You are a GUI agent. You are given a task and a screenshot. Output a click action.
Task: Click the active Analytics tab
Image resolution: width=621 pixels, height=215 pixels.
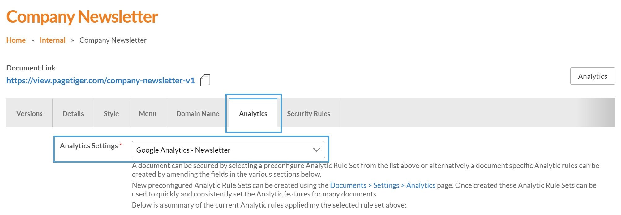[253, 114]
